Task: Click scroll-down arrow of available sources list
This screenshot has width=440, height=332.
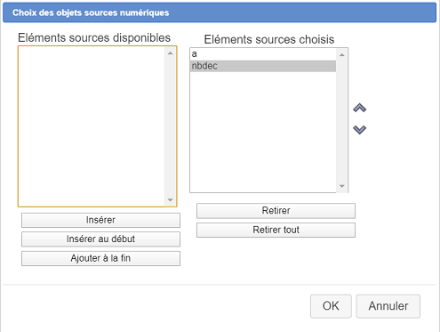Action: tap(170, 200)
